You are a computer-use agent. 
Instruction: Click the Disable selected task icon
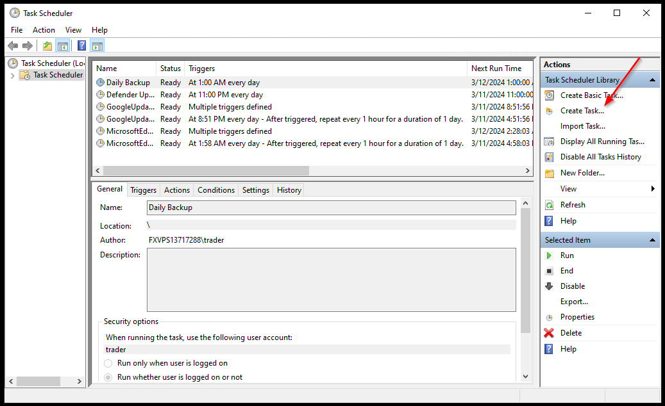point(549,286)
